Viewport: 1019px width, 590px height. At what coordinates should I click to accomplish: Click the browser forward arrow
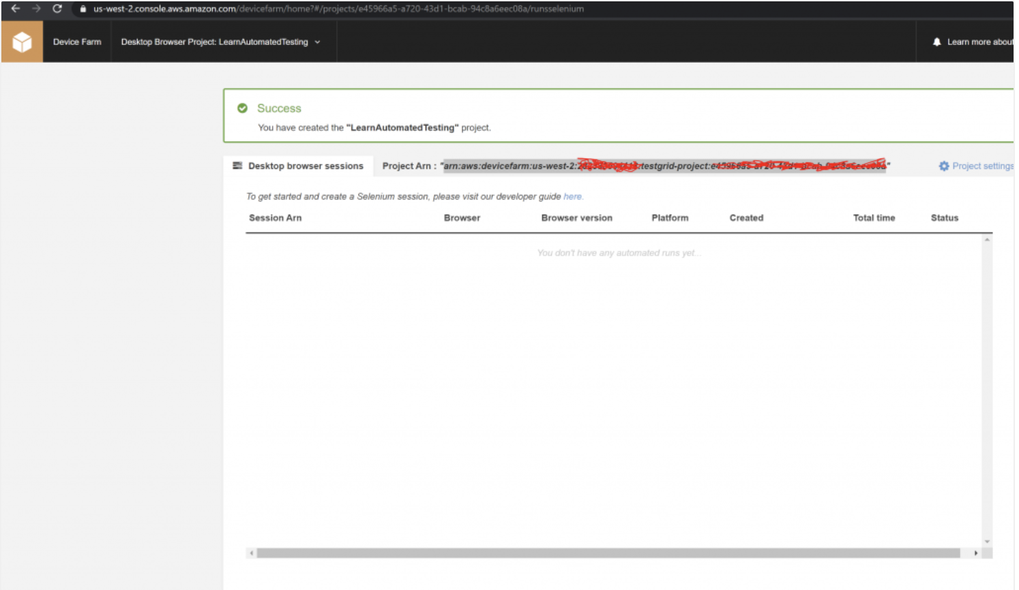coord(36,9)
